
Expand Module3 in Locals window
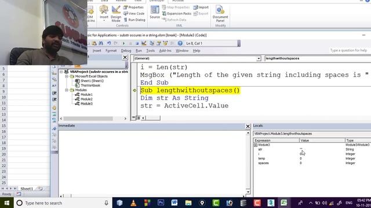[x=256, y=145]
